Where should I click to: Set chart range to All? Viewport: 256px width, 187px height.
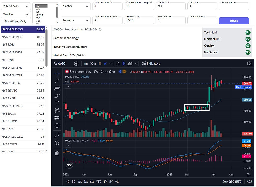(117, 182)
